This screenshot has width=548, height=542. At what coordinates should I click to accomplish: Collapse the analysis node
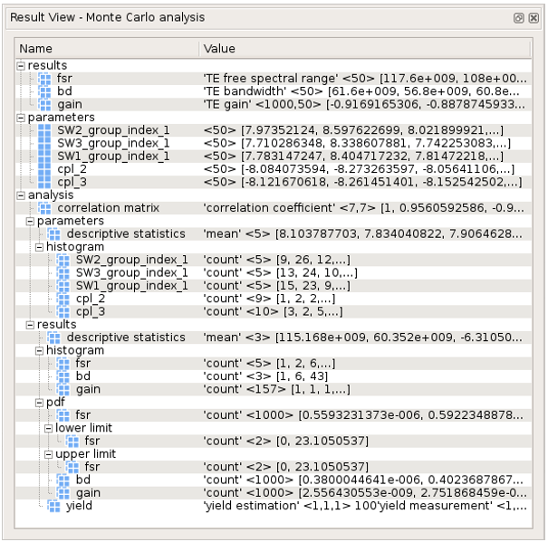21,195
